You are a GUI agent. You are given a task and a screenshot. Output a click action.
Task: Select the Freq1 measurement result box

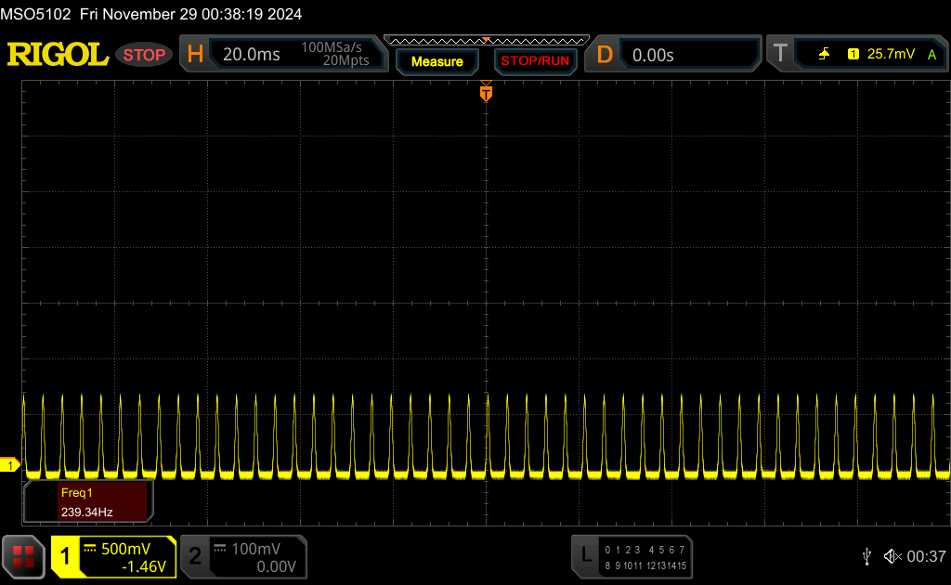(x=88, y=502)
